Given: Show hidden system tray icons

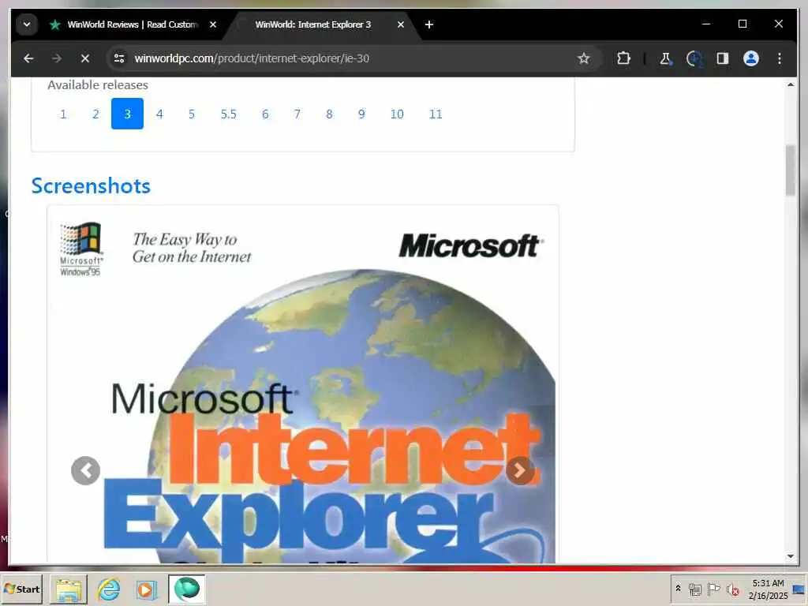Looking at the screenshot, I should pyautogui.click(x=678, y=589).
